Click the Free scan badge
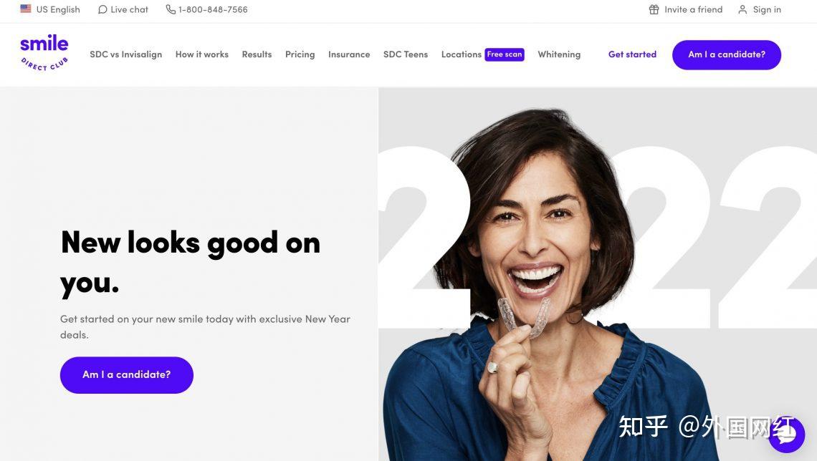Image resolution: width=817 pixels, height=461 pixels. pos(505,54)
